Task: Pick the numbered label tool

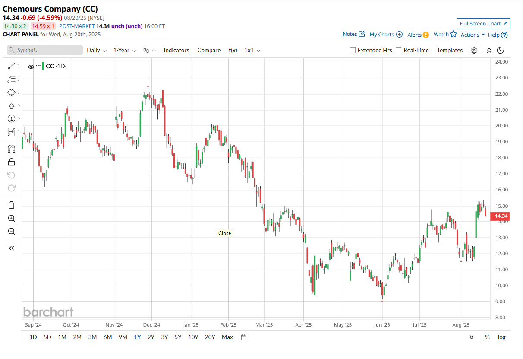Action: [x=11, y=119]
